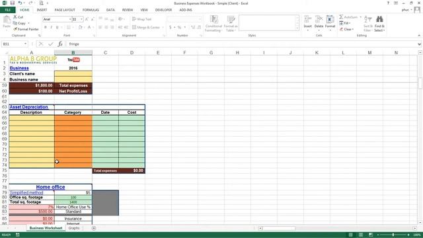The height and width of the screenshot is (238, 423).
Task: Open the Business hyperlink in A2
Action: click(x=19, y=68)
